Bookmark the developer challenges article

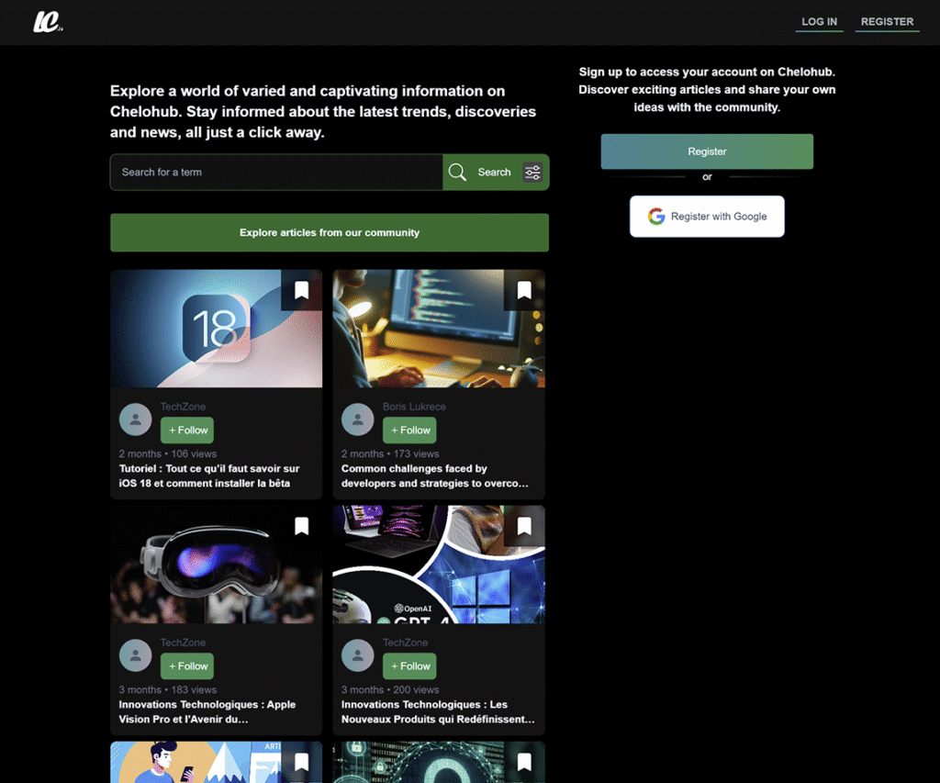[523, 290]
